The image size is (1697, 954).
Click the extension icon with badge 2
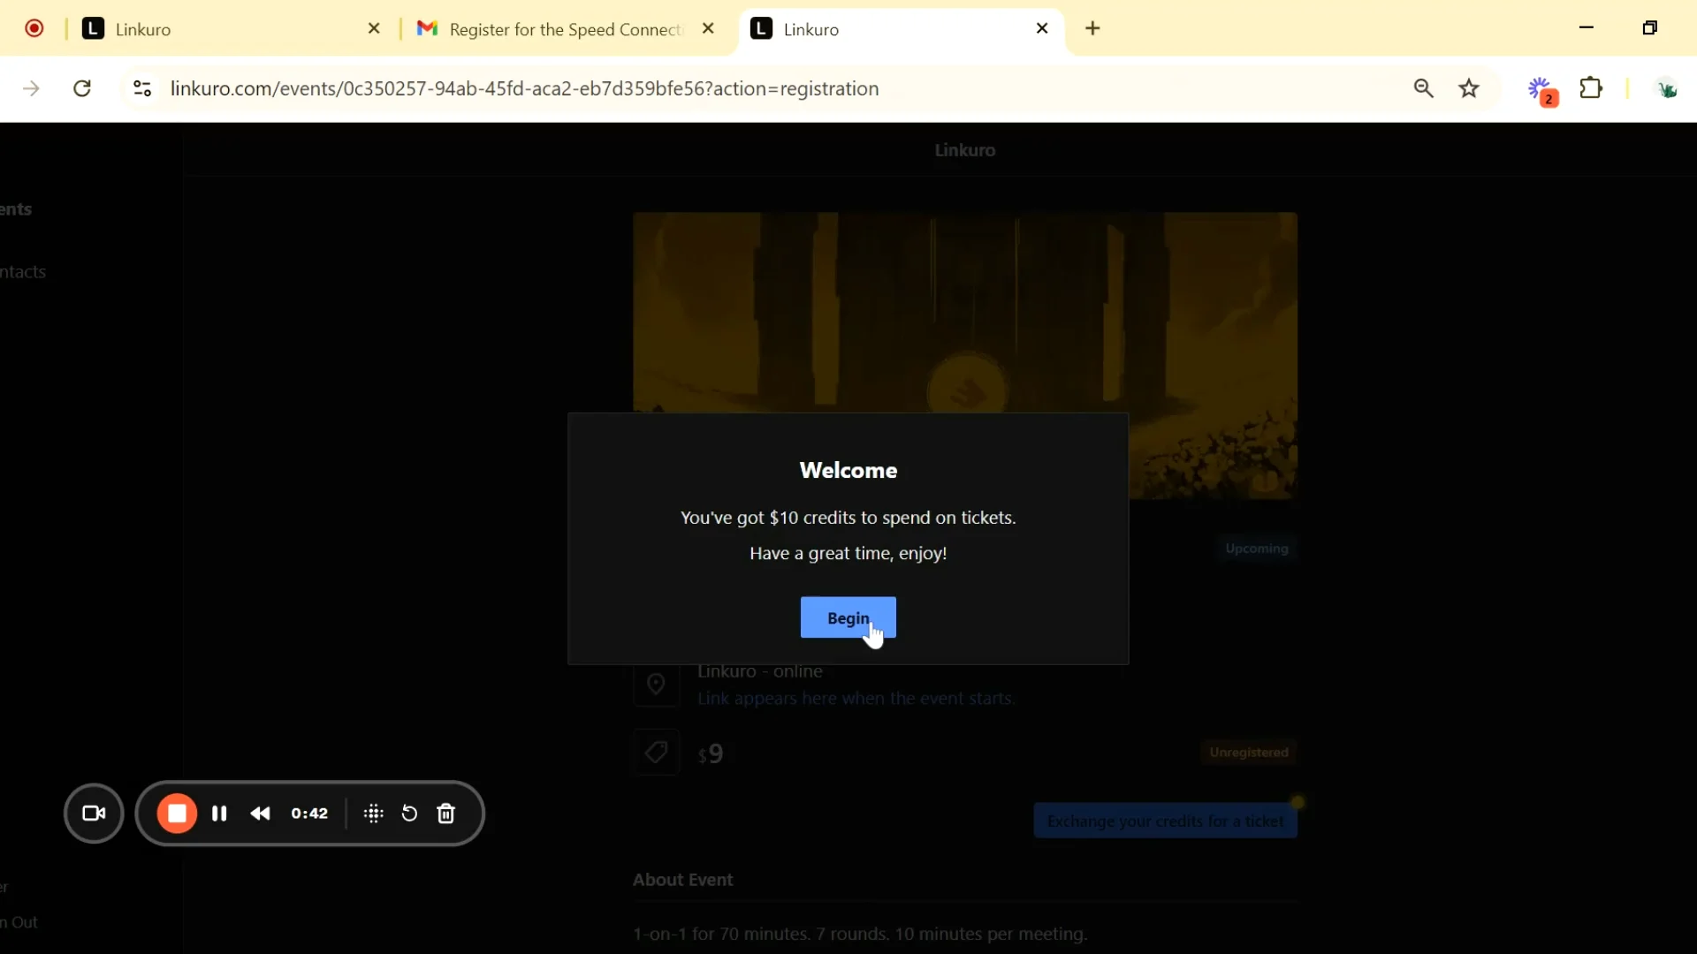pyautogui.click(x=1541, y=90)
